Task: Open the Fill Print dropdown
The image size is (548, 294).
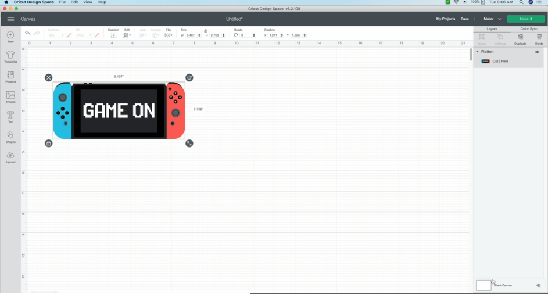Action: click(84, 35)
